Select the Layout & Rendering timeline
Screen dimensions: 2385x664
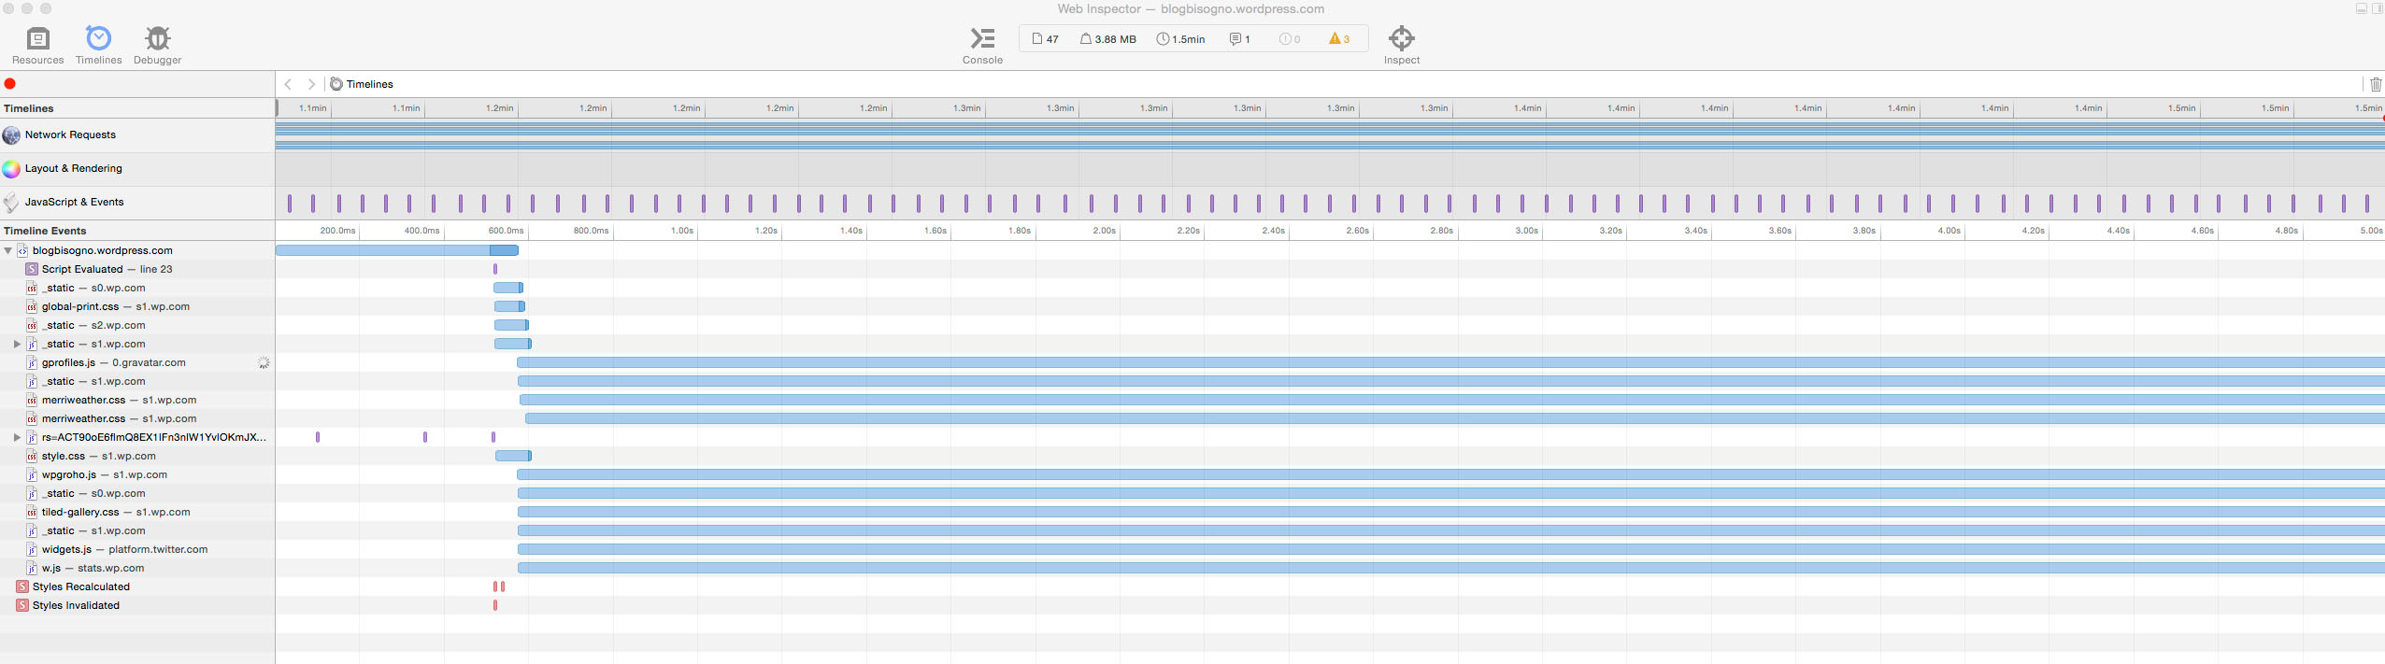[73, 168]
